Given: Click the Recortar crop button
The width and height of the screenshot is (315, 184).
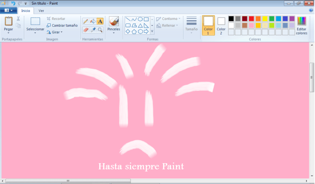Looking at the screenshot, I should click(x=56, y=19).
